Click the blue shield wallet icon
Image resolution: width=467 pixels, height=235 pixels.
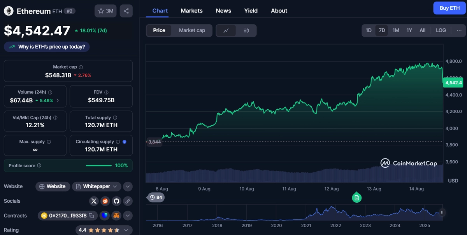coord(105,216)
